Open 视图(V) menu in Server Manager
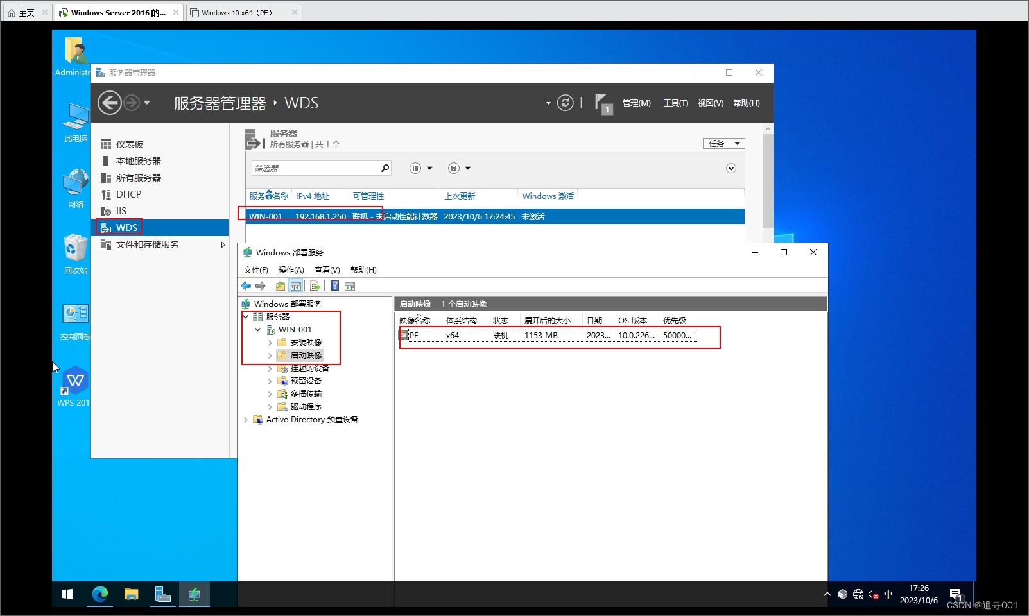Image resolution: width=1029 pixels, height=616 pixels. (711, 103)
